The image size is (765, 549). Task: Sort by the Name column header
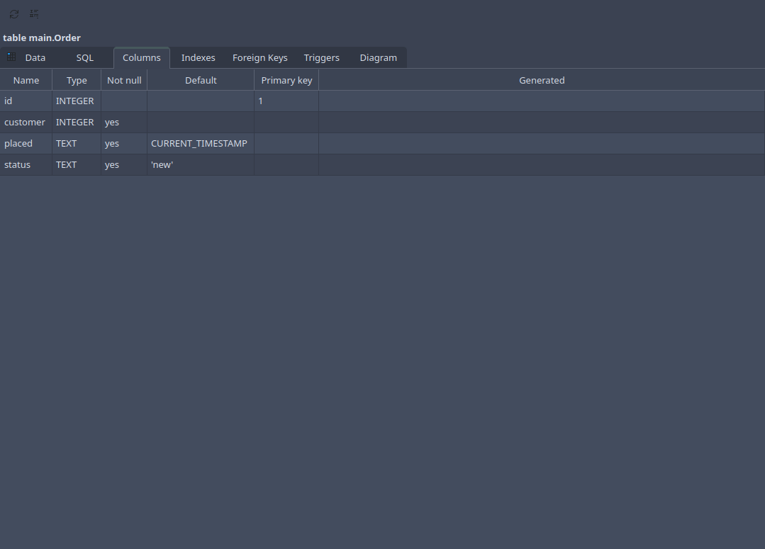click(26, 81)
